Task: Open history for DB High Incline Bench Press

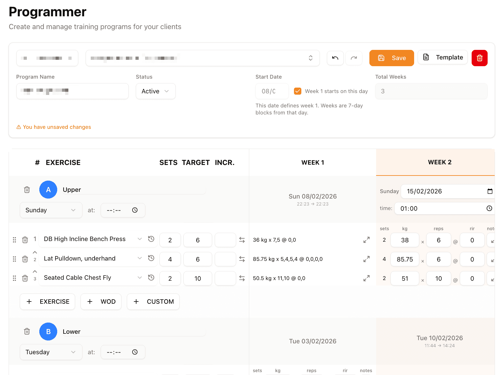Action: pyautogui.click(x=151, y=239)
